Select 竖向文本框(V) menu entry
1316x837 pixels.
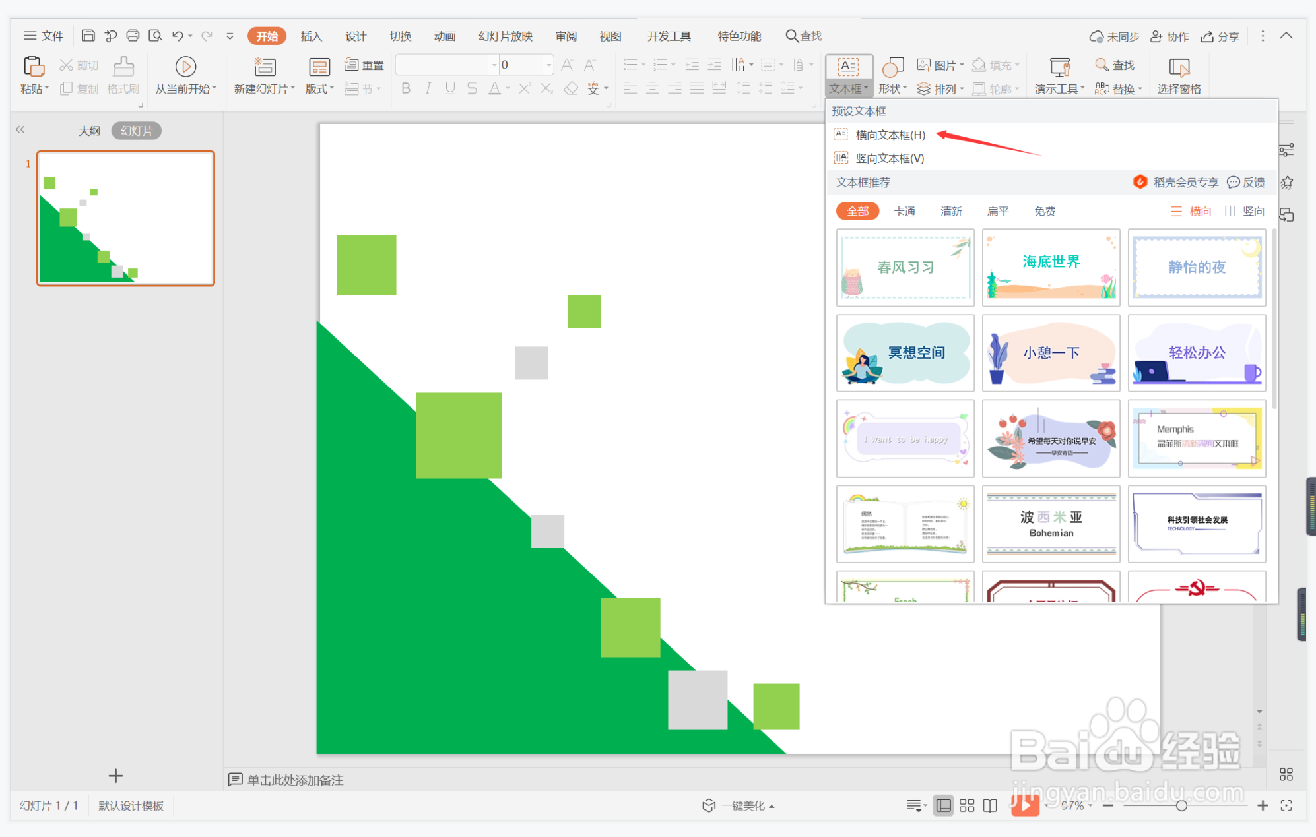(x=889, y=158)
